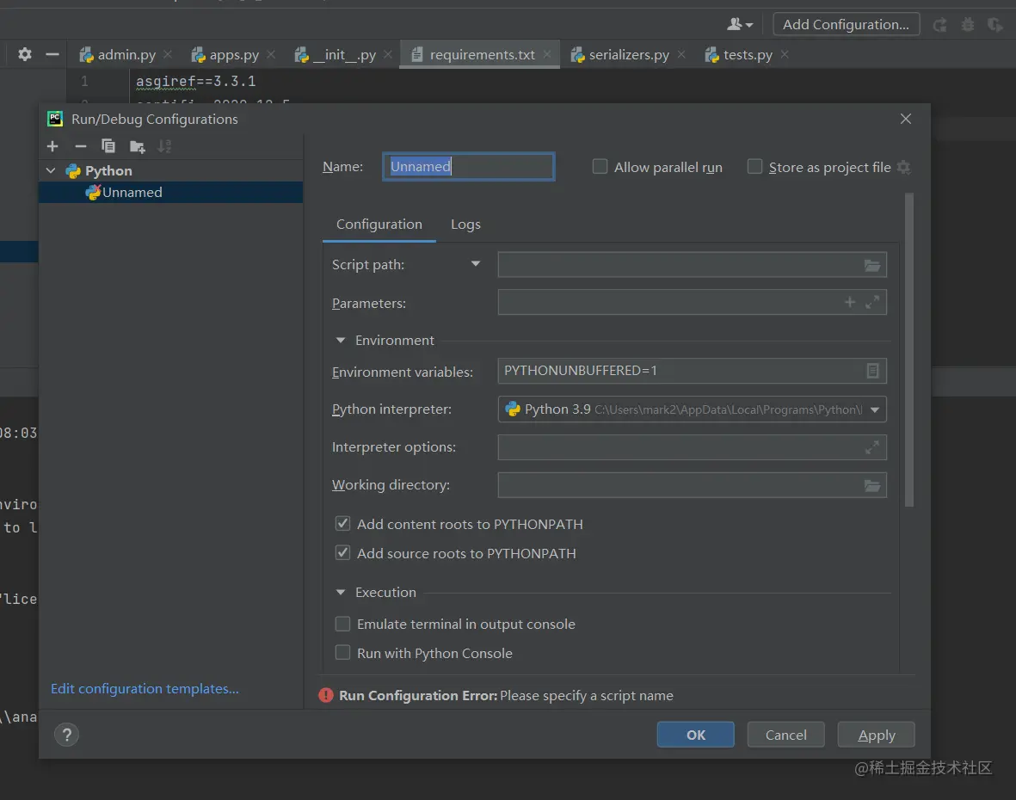1016x800 pixels.
Task: Click the Cancel button
Action: tap(785, 735)
